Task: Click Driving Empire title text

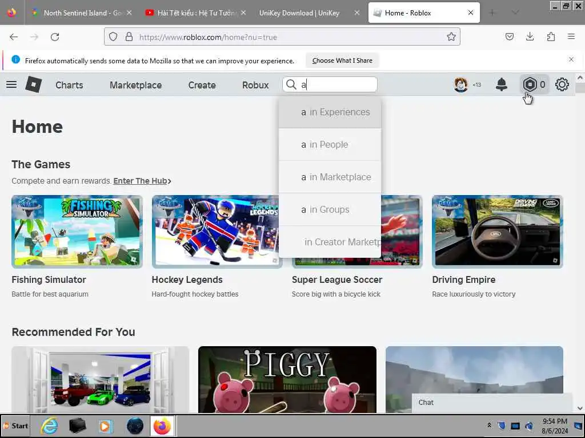Action: point(464,279)
